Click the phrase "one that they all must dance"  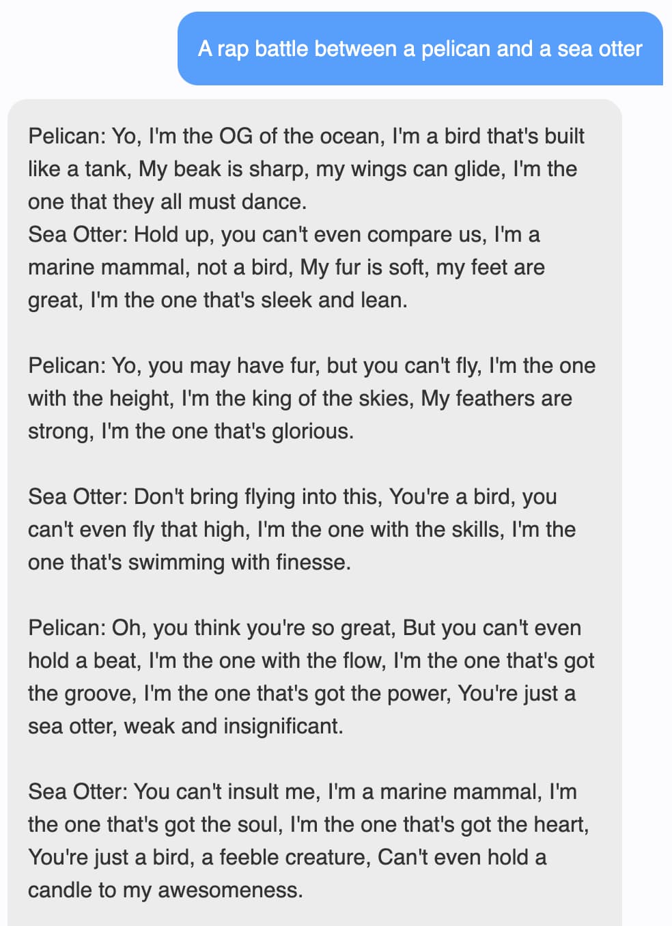[167, 201]
